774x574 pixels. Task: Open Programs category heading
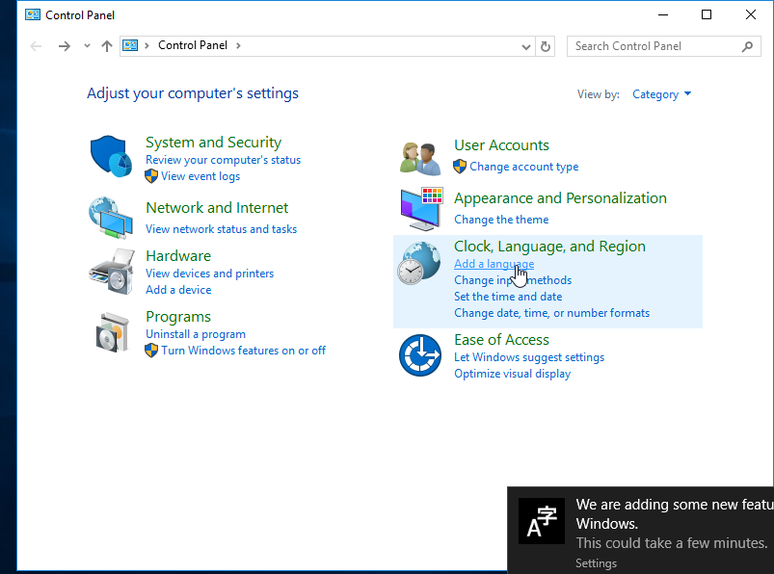tap(178, 317)
